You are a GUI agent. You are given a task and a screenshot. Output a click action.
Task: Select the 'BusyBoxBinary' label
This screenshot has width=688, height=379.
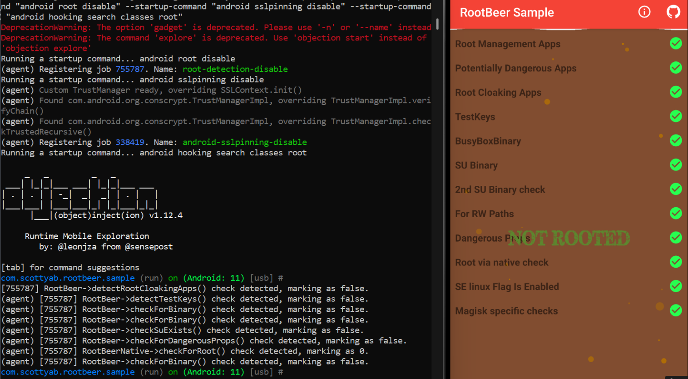(x=488, y=141)
